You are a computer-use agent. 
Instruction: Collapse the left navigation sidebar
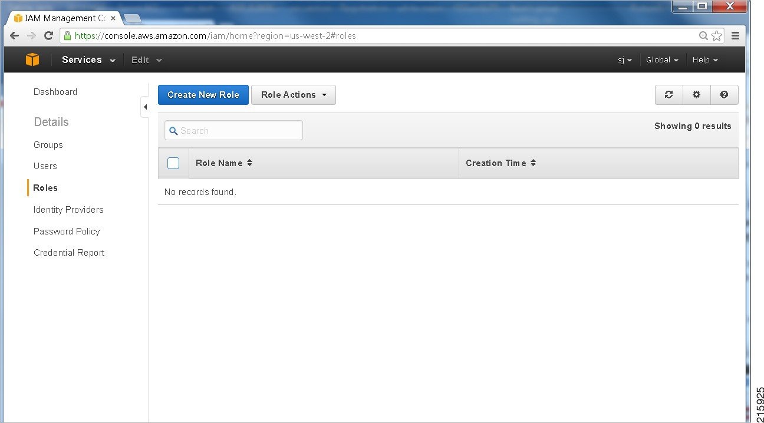click(145, 107)
